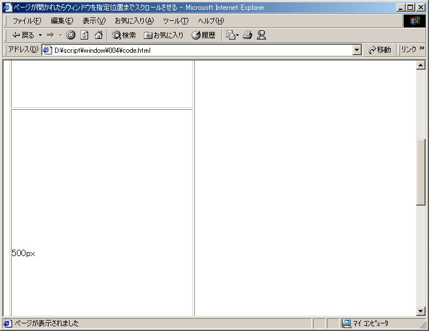Click the vertical scrollbar down arrow

(420, 311)
